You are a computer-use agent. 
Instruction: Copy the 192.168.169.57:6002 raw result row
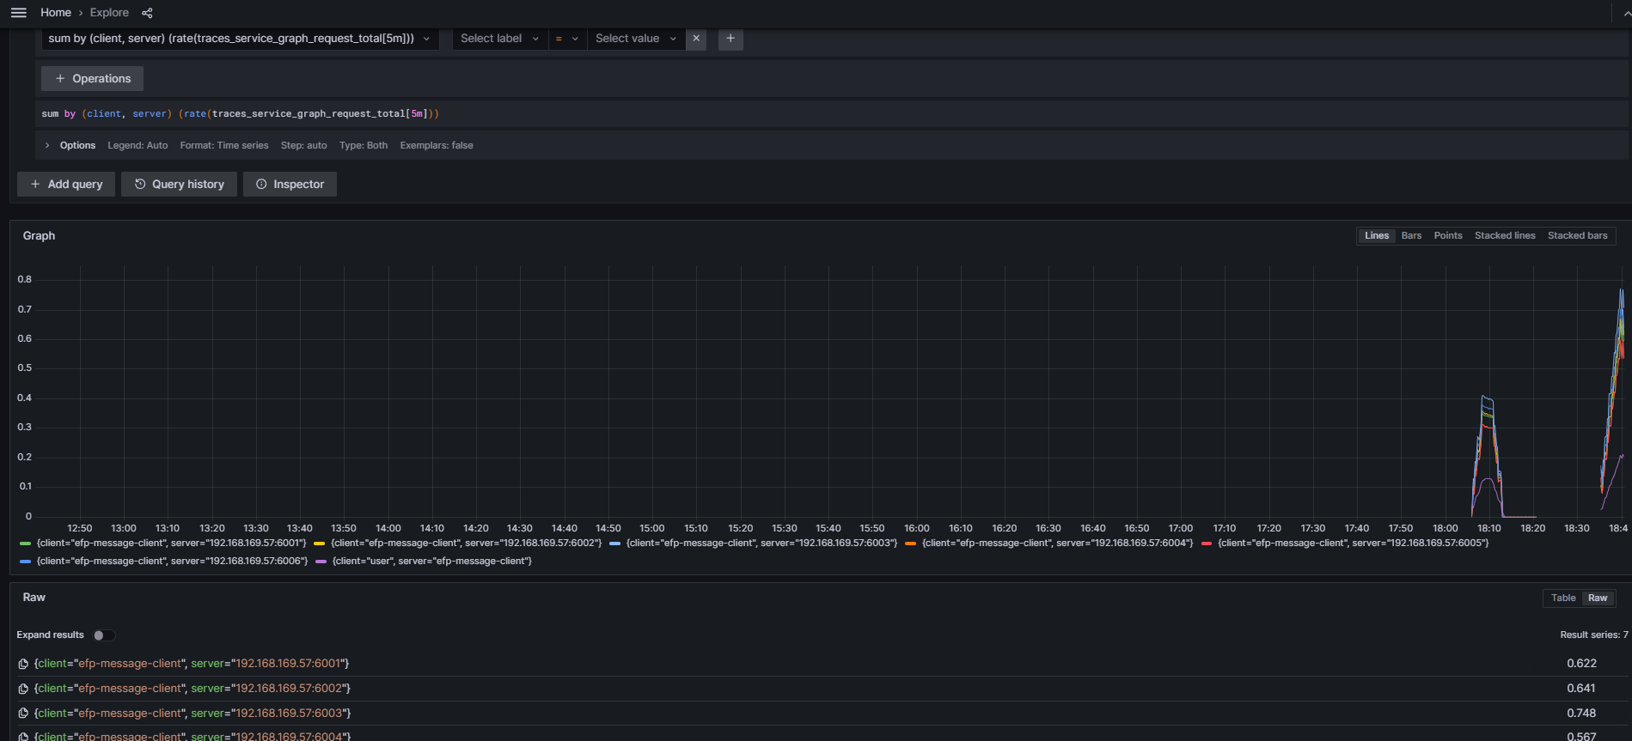tap(23, 689)
